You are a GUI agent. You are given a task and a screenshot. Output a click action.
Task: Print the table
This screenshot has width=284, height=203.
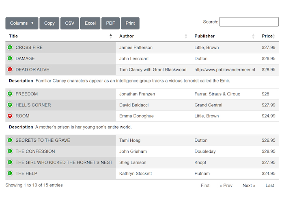(x=130, y=23)
